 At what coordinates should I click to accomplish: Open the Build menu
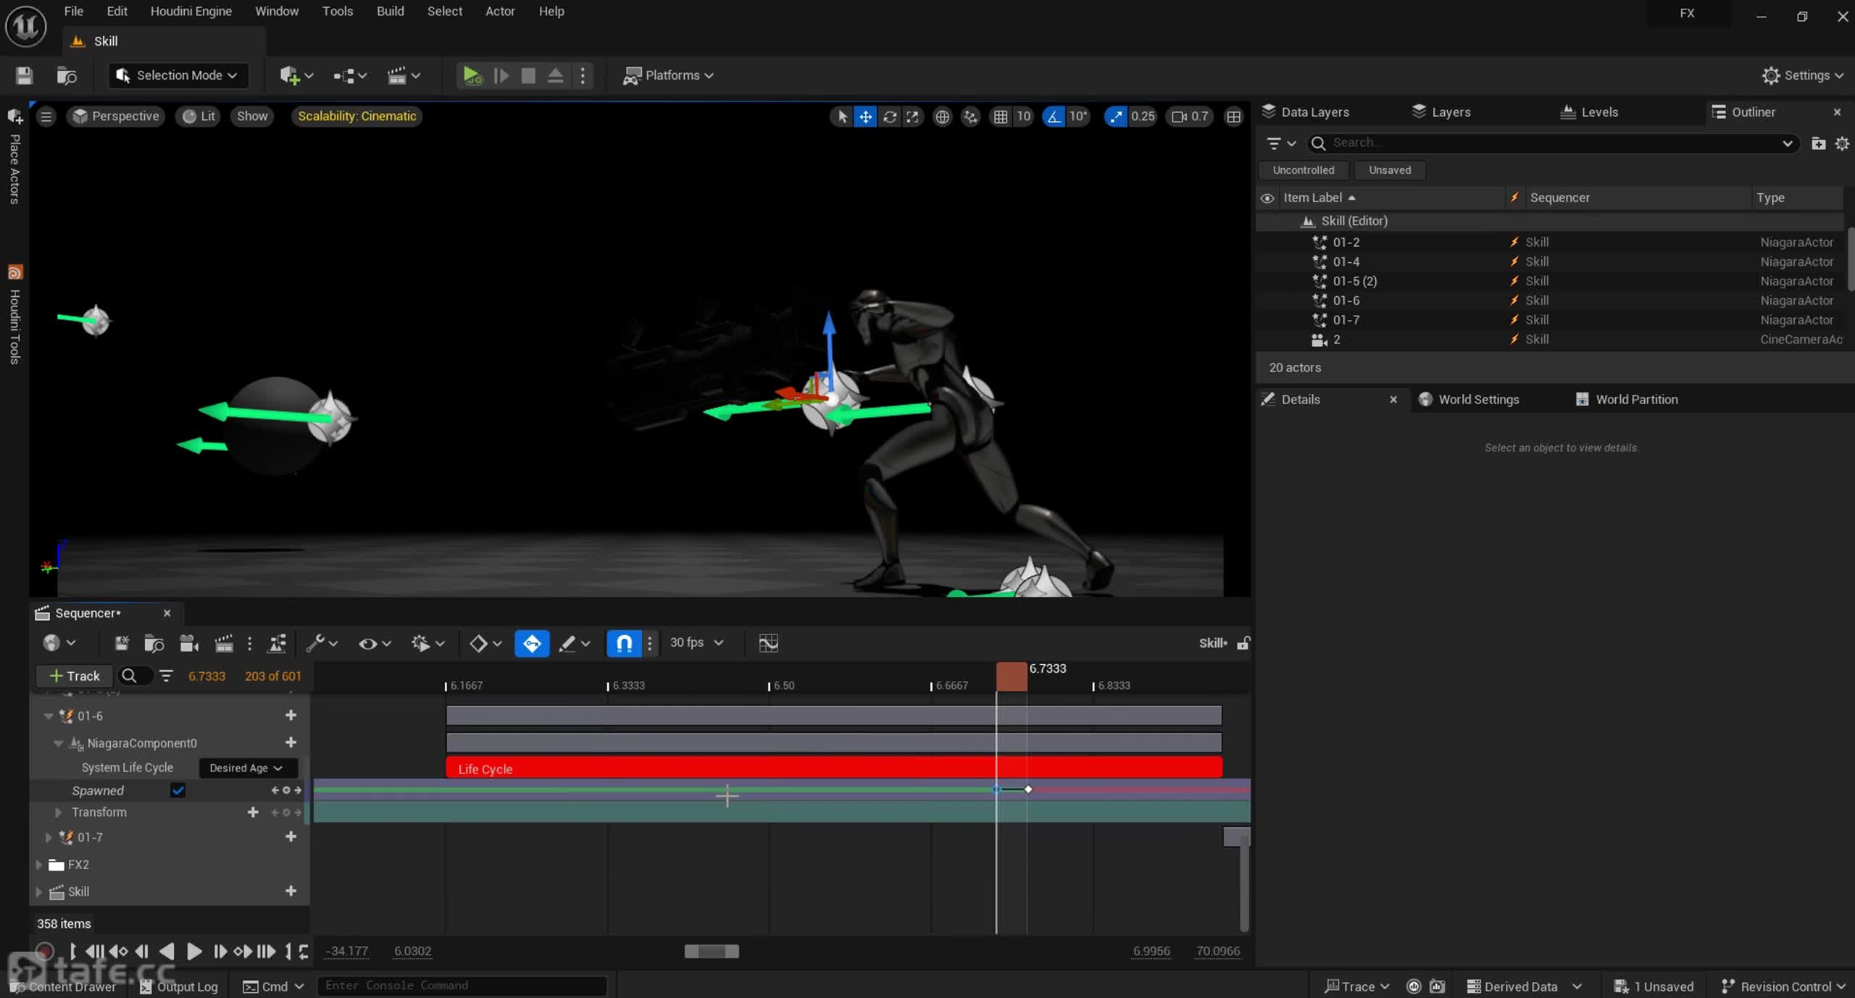(x=390, y=11)
